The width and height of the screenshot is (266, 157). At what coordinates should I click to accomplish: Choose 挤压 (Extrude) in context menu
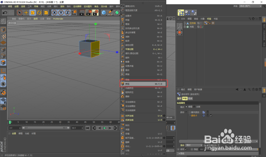pyautogui.click(x=143, y=84)
